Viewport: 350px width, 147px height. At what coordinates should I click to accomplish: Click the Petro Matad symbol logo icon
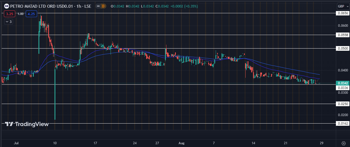(x=6, y=6)
